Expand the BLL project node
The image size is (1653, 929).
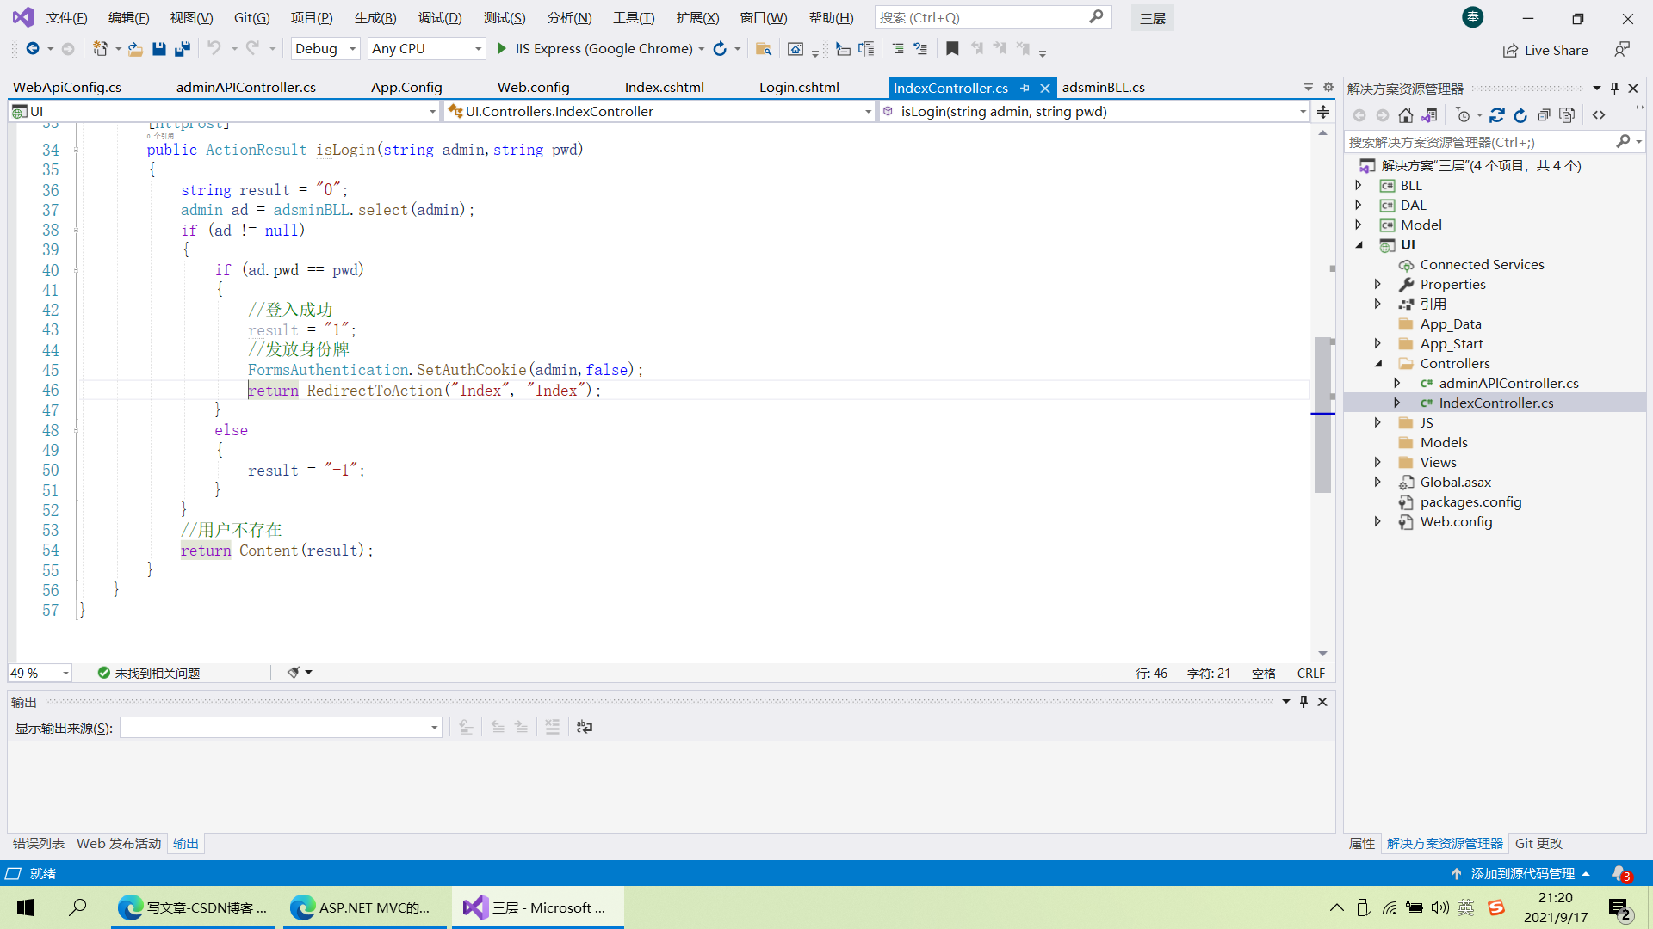point(1359,186)
